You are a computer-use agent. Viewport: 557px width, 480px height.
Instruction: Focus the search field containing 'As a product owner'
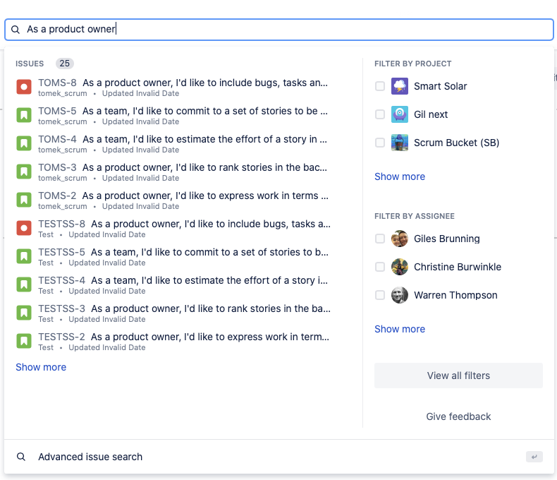(279, 30)
